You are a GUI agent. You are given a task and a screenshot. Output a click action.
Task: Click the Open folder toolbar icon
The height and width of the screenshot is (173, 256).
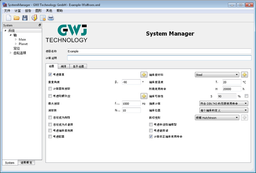click(17, 18)
